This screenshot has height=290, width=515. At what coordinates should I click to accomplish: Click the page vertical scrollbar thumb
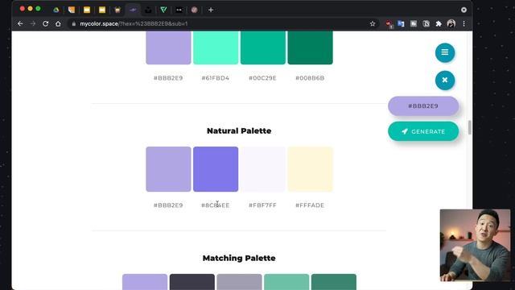[470, 127]
